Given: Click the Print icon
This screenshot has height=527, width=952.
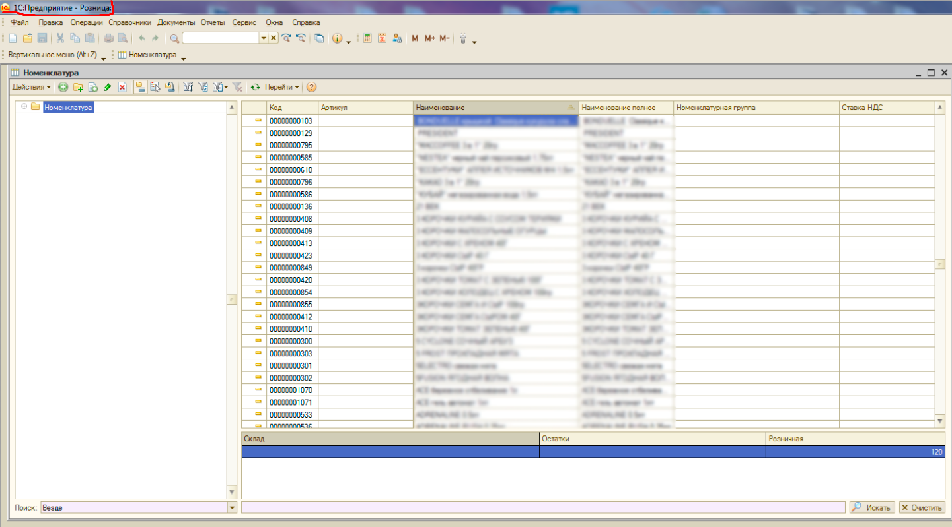Looking at the screenshot, I should pos(108,38).
